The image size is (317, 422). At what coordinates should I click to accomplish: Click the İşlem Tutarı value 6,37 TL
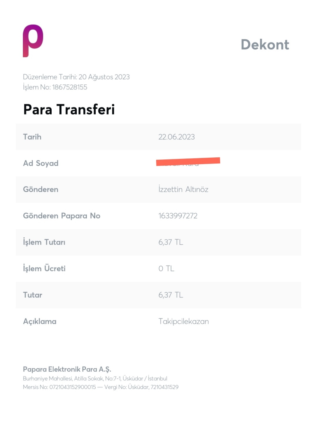coord(171,242)
